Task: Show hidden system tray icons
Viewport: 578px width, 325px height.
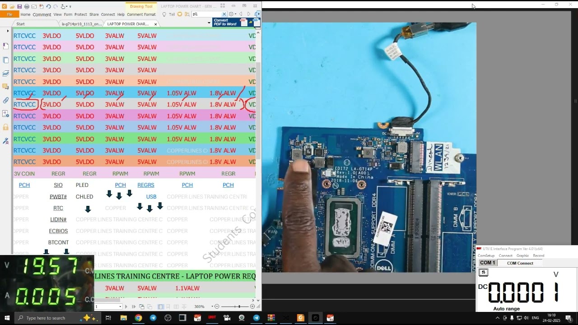Action: (498, 318)
